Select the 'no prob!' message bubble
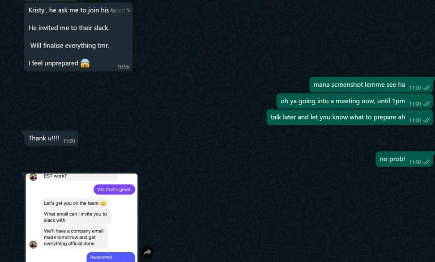435x262 pixels. click(405, 159)
